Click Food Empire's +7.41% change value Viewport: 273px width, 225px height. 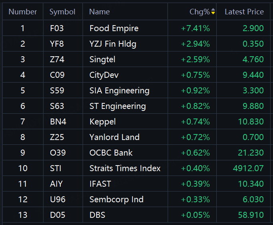pyautogui.click(x=195, y=28)
